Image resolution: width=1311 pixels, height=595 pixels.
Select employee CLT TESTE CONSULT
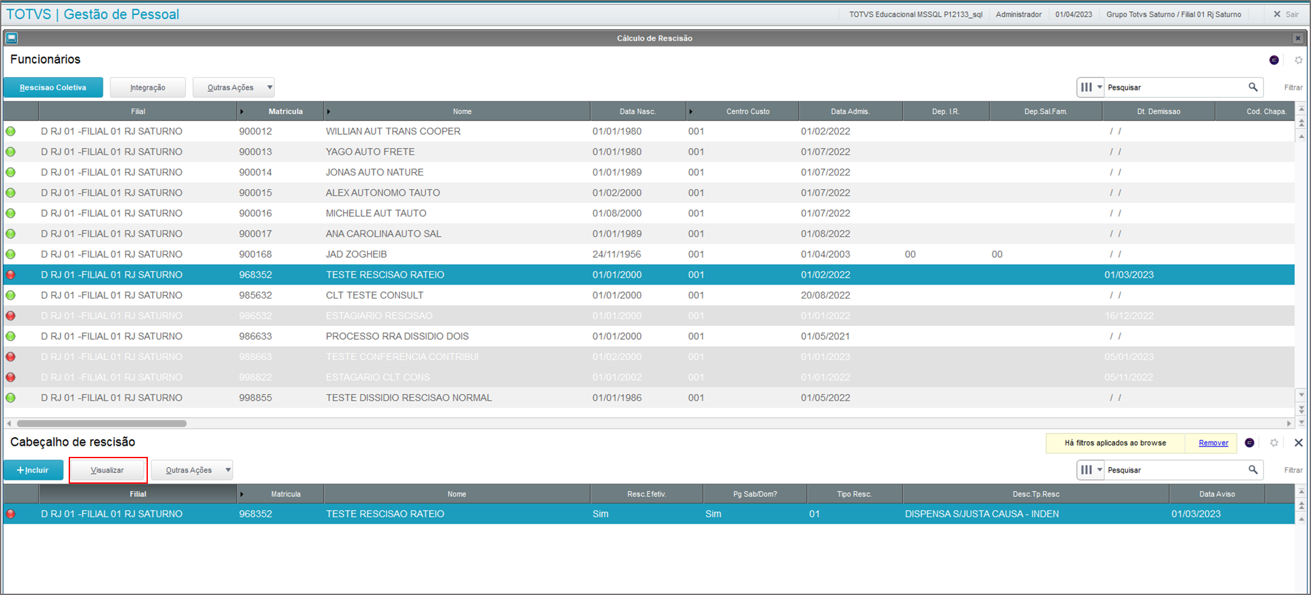click(649, 295)
